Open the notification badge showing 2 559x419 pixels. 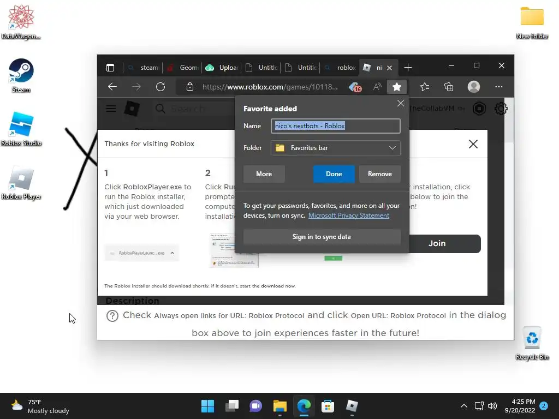[x=543, y=406]
